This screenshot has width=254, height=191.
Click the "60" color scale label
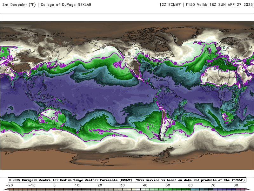click(x=190, y=185)
